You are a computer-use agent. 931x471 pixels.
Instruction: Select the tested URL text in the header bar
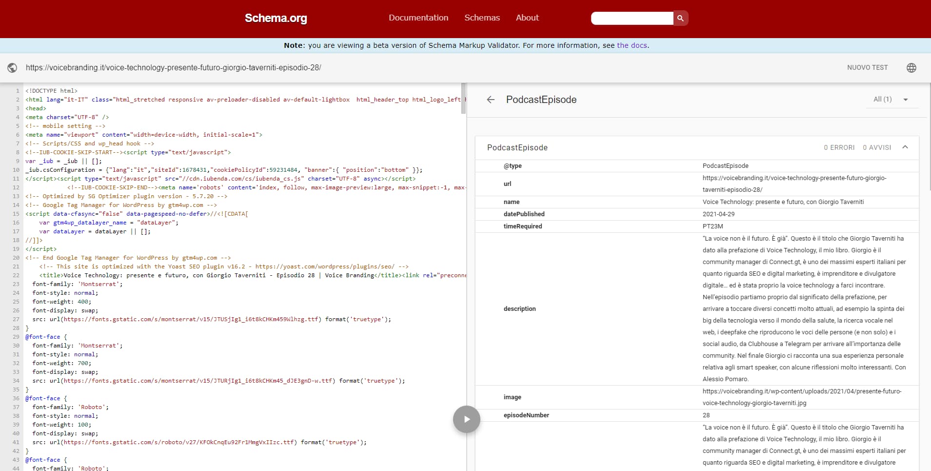click(173, 67)
